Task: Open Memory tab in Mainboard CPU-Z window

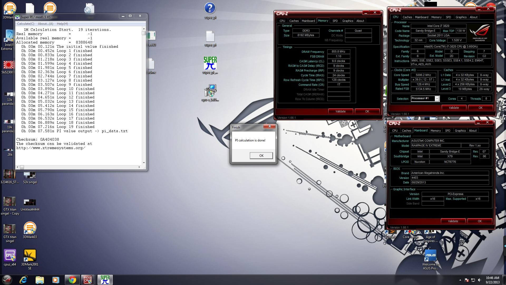Action: 435,131
